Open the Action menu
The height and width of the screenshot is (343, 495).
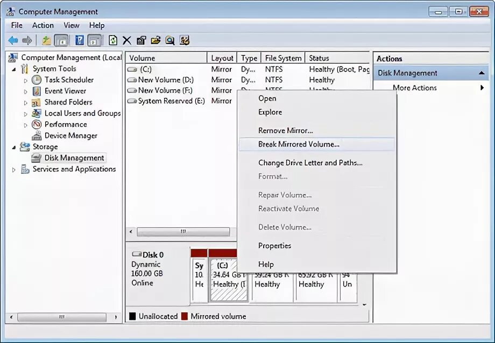click(43, 25)
